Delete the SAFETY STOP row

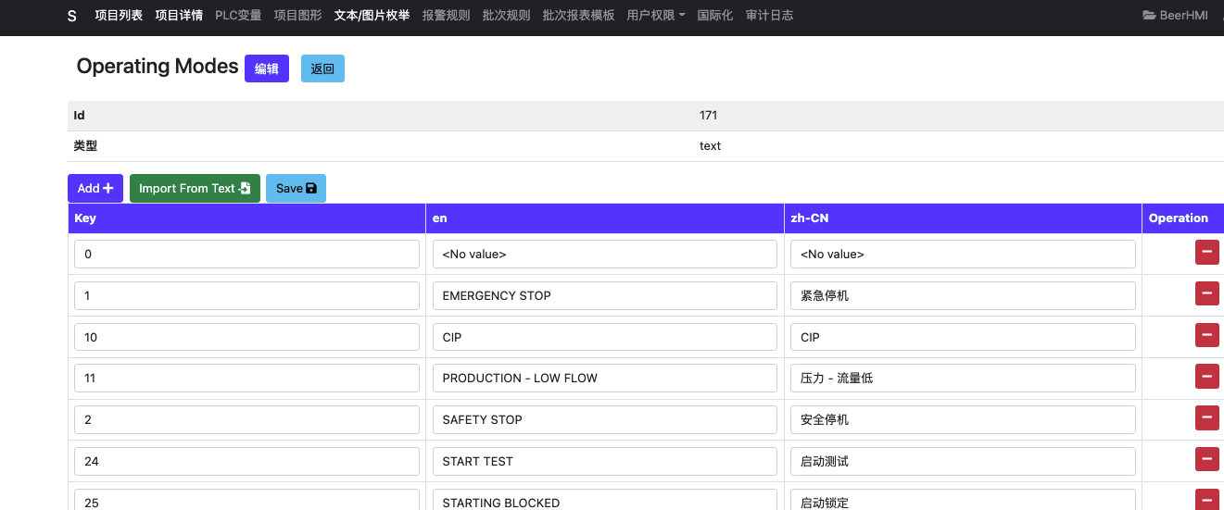[1206, 418]
